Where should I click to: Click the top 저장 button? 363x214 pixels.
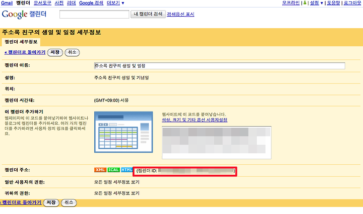click(55, 52)
